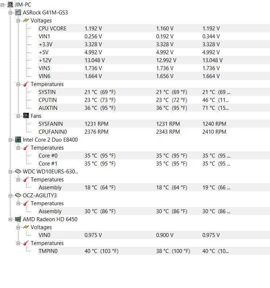This screenshot has width=270, height=288.
Task: Select the AUXTIN temperature row
Action: (x=154, y=108)
